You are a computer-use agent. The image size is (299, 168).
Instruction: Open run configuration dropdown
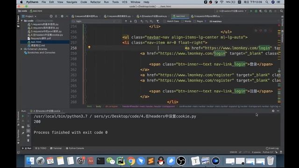(x=231, y=11)
